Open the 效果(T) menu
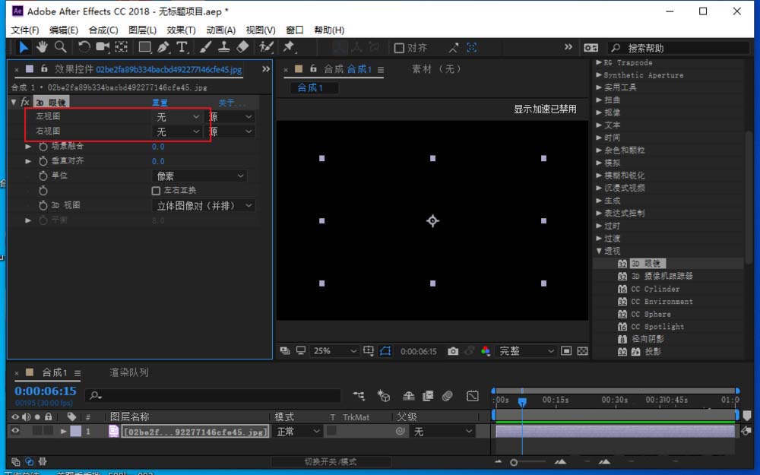 (x=181, y=30)
